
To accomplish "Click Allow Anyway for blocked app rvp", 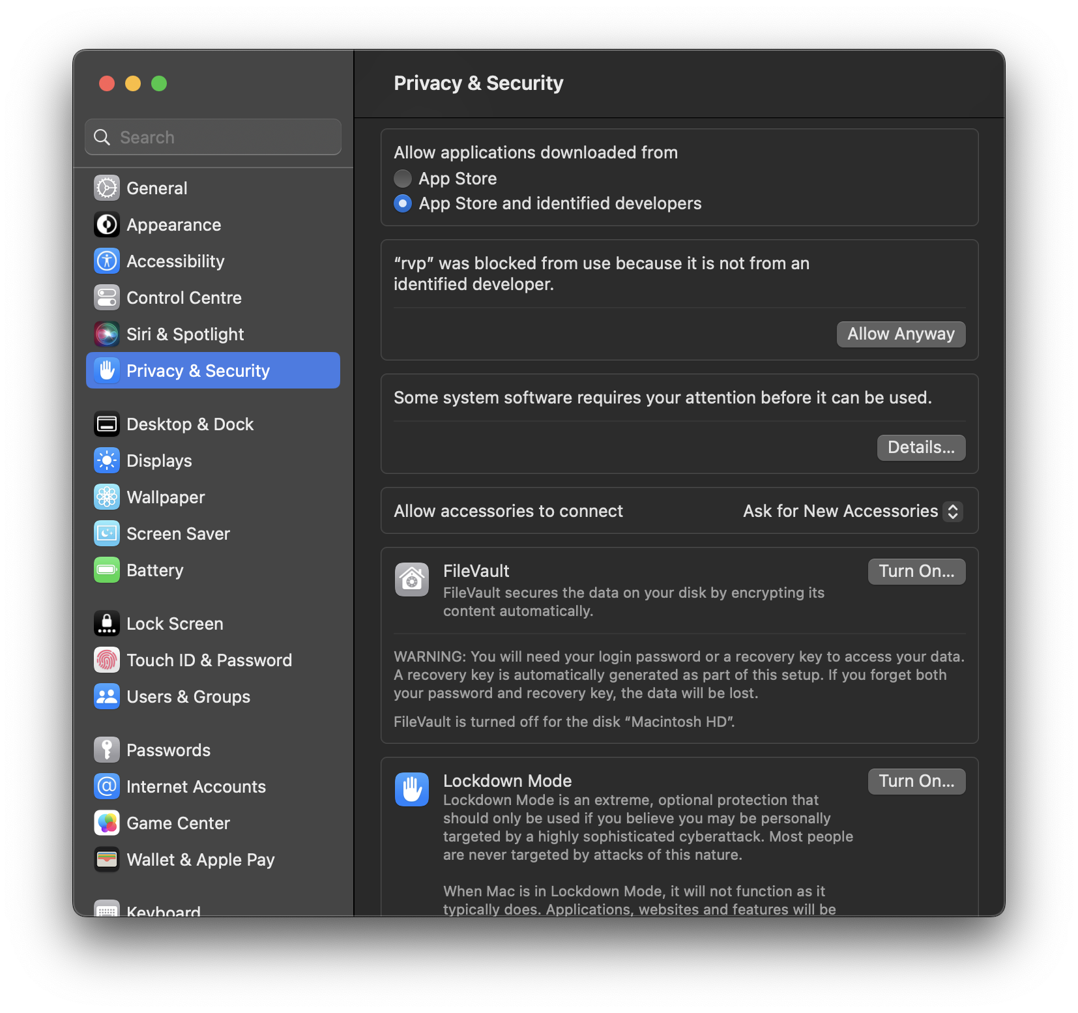I will pyautogui.click(x=901, y=334).
